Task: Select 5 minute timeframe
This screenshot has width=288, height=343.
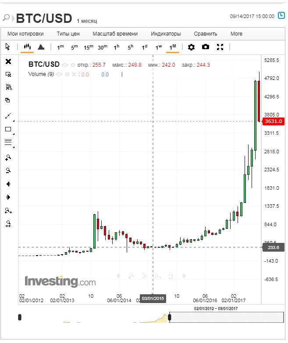Action: click(x=75, y=47)
